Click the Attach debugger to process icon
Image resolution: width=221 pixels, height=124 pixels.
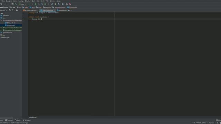click(x=45, y=4)
